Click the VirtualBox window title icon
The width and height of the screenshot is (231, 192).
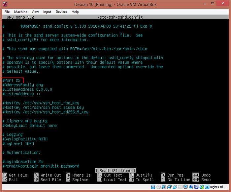5,4
